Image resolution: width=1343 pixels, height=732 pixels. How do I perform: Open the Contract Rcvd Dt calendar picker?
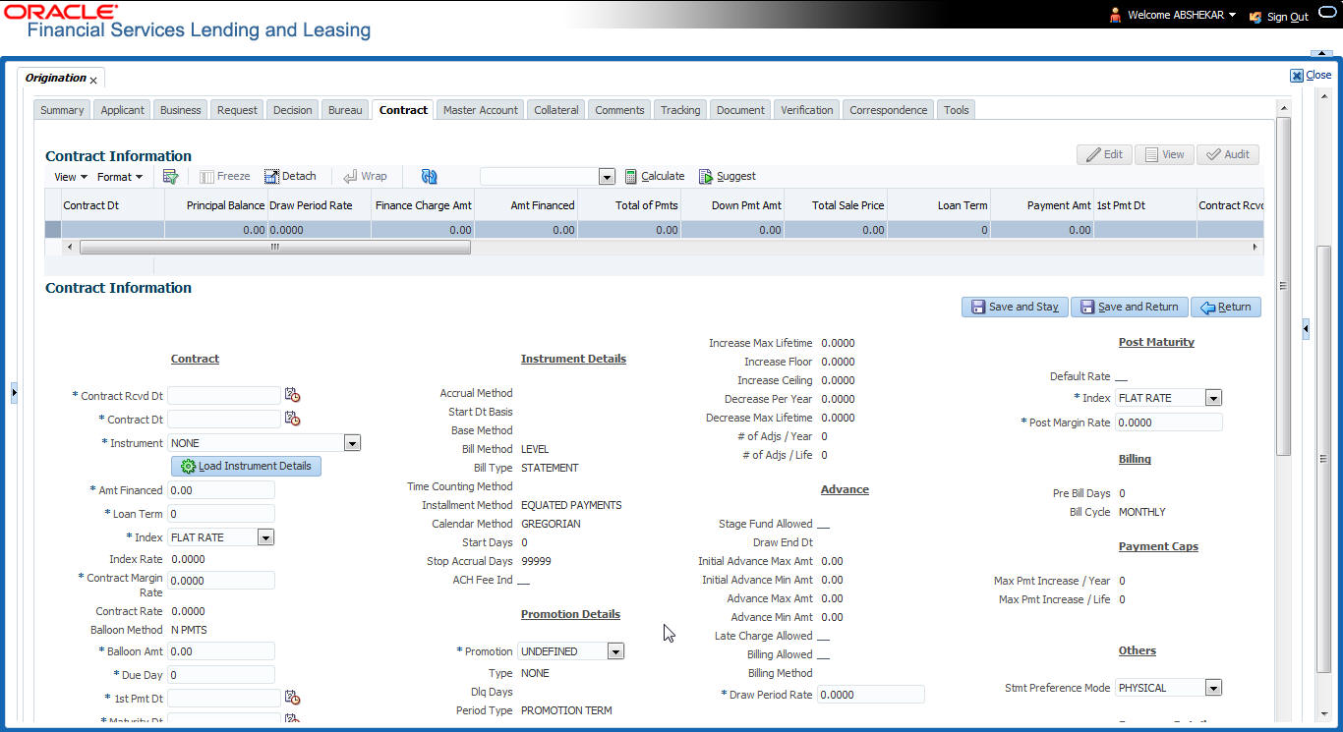point(292,395)
